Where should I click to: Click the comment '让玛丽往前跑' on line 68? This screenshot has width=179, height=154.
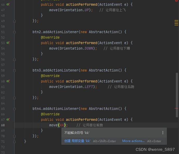point(93,125)
